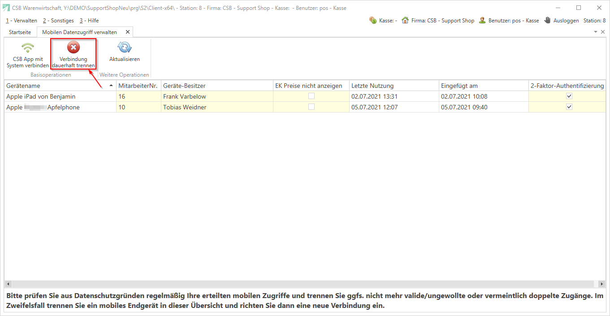
Task: Open the 2 - Sonstiges menu
Action: tap(58, 21)
